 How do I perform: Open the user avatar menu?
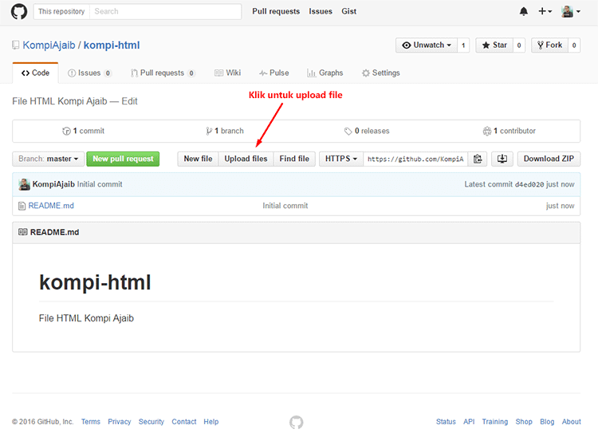point(571,11)
